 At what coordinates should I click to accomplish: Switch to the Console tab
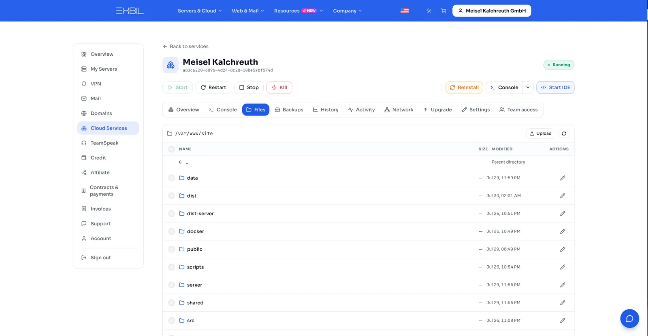(223, 110)
